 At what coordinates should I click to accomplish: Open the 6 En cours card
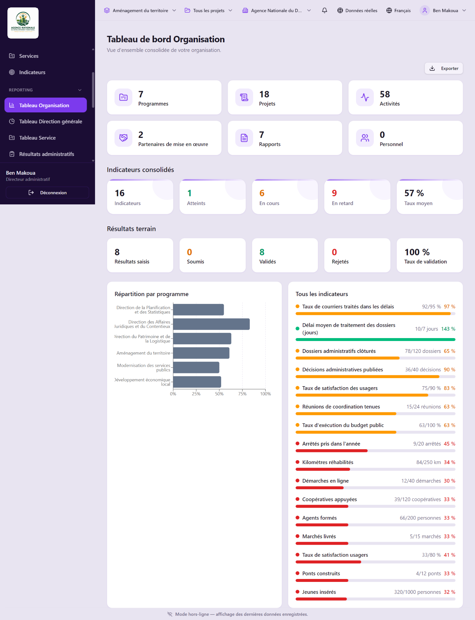coord(285,197)
